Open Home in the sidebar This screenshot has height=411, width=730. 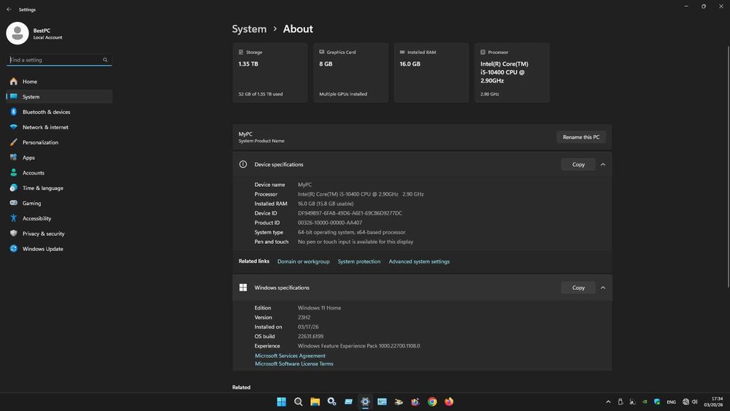pos(59,82)
